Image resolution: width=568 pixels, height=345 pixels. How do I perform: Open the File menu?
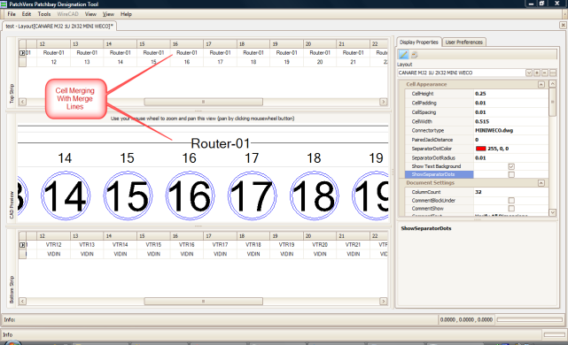[12, 14]
